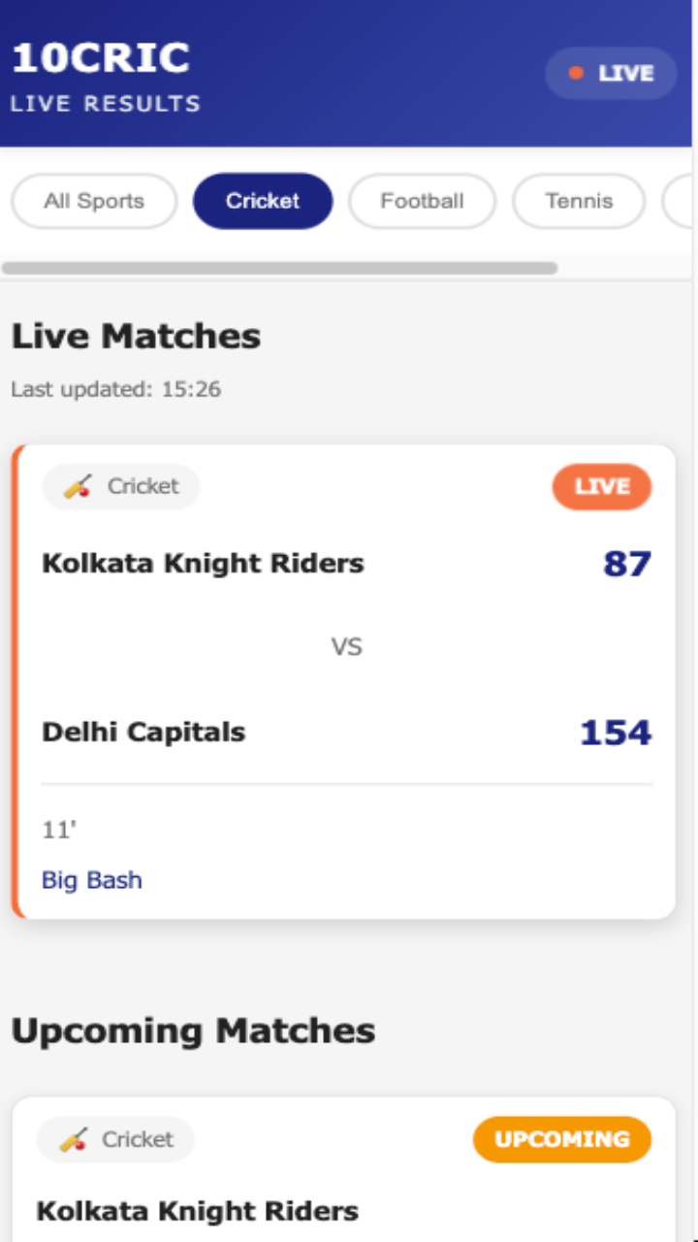This screenshot has height=1242, width=698.
Task: Select the Cricket filter tab
Action: pos(263,201)
